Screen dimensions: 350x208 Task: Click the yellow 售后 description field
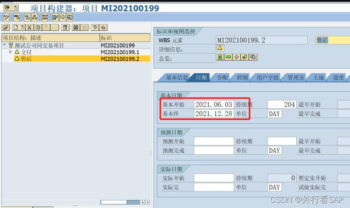tap(332, 40)
